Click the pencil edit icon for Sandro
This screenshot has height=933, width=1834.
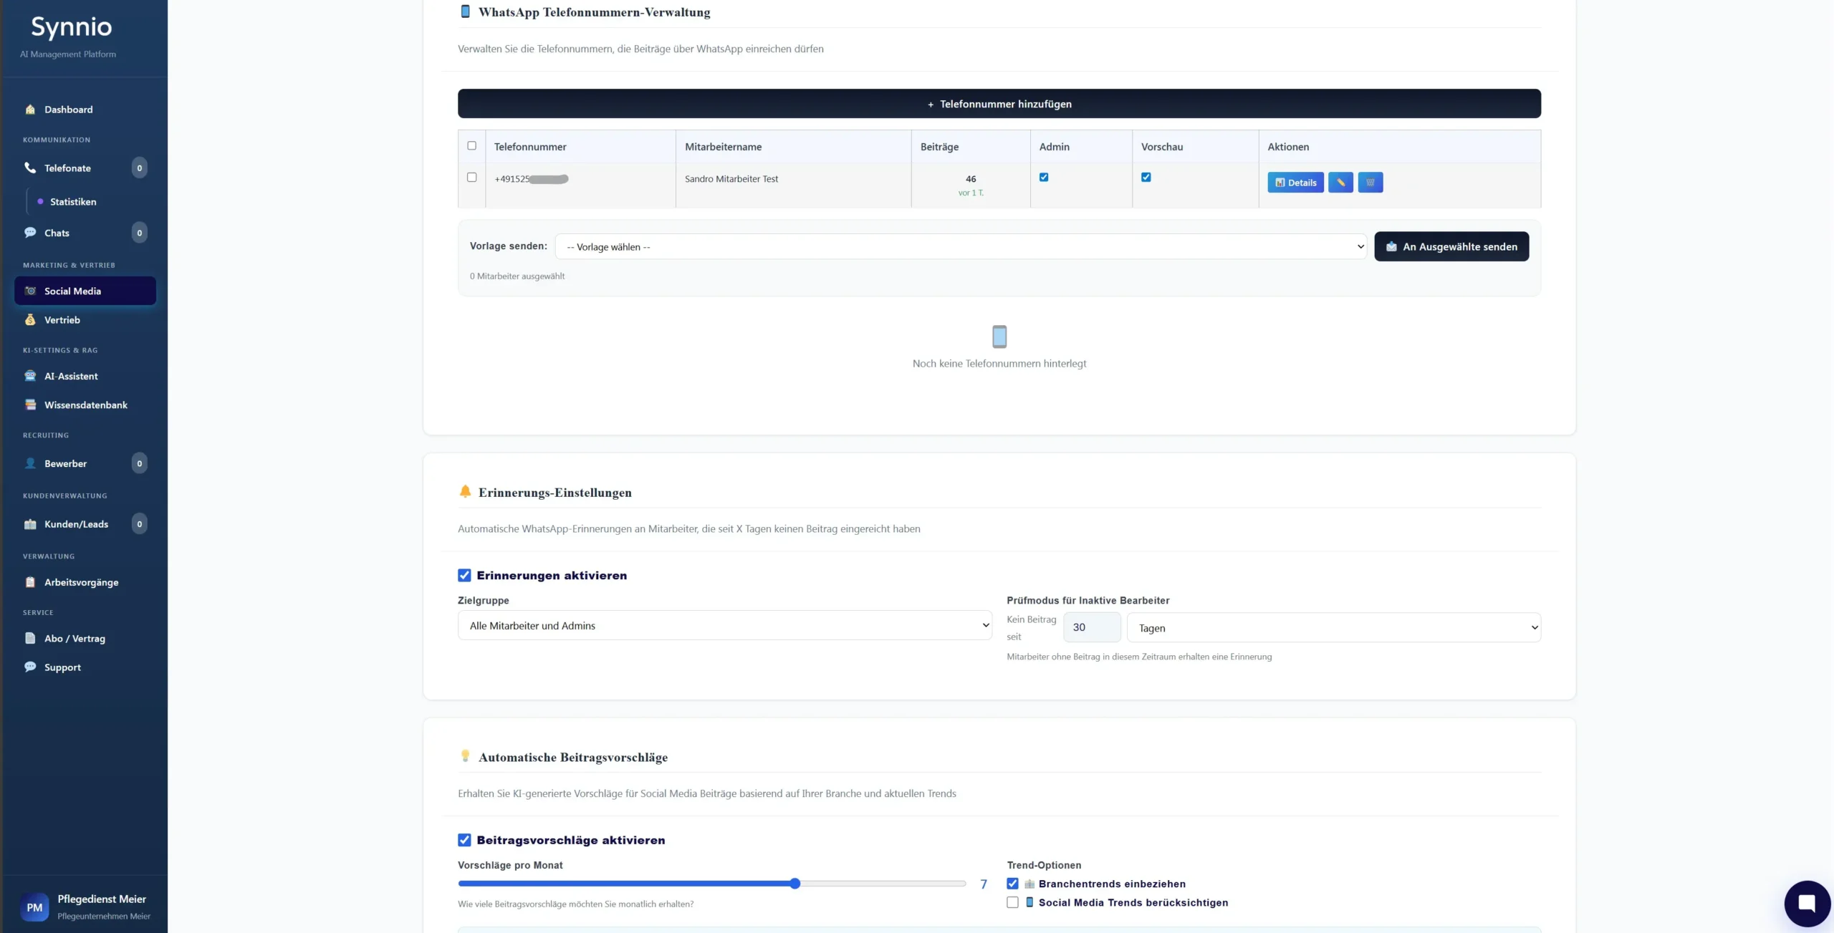coord(1340,183)
